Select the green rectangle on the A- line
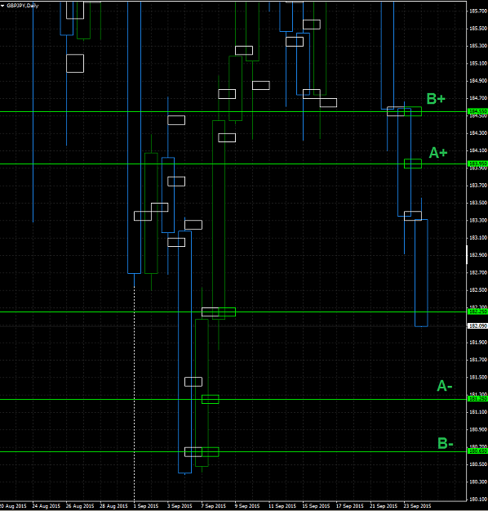The image size is (488, 511). click(211, 399)
